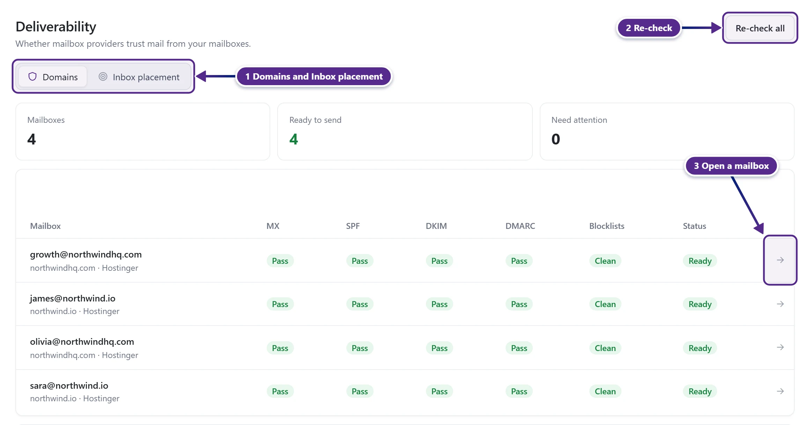Click 'northwindhq.com · Hostinger' under olivia@northwindhq.com
This screenshot has height=425, width=810.
click(x=84, y=355)
